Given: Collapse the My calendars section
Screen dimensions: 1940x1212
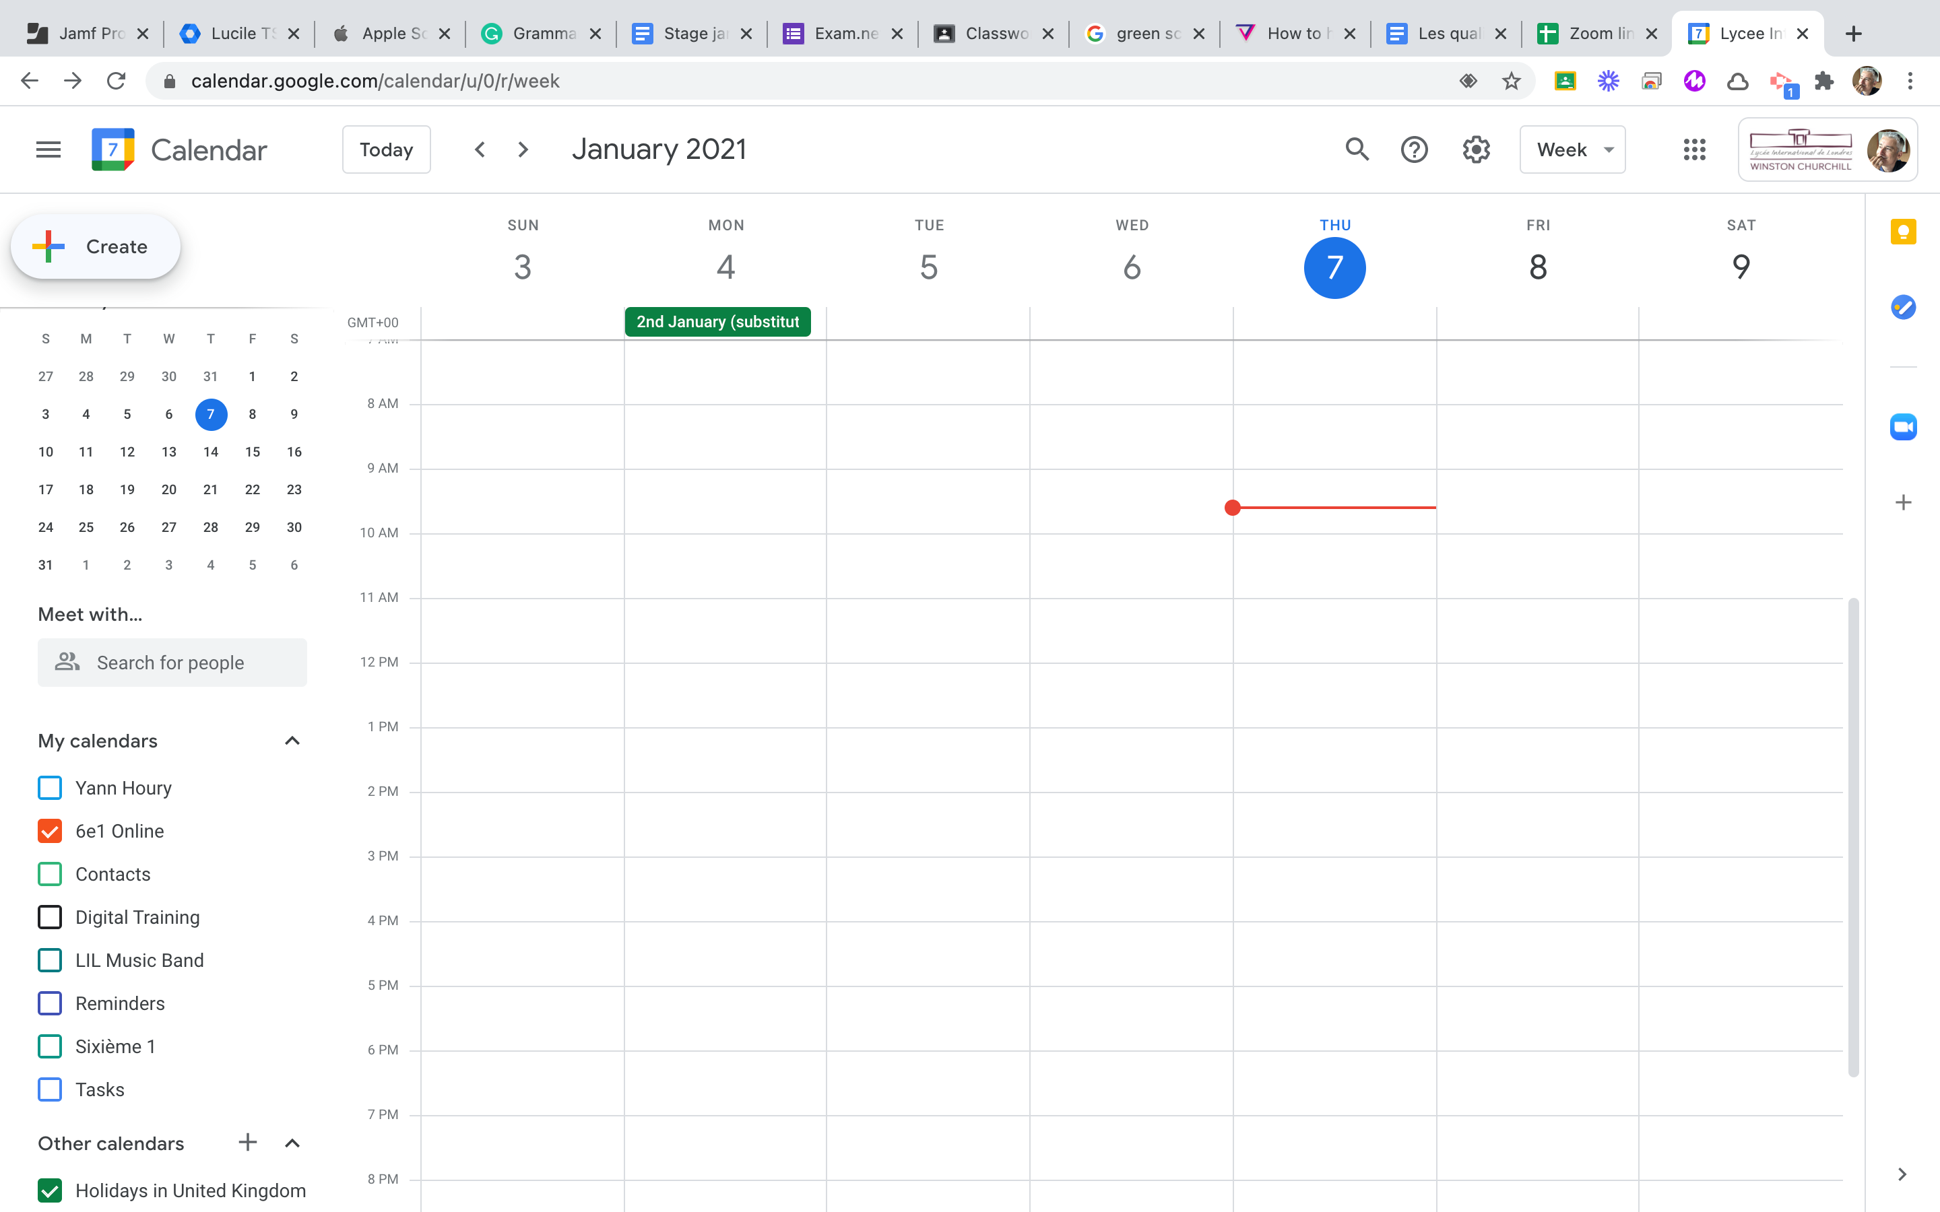Looking at the screenshot, I should point(292,741).
